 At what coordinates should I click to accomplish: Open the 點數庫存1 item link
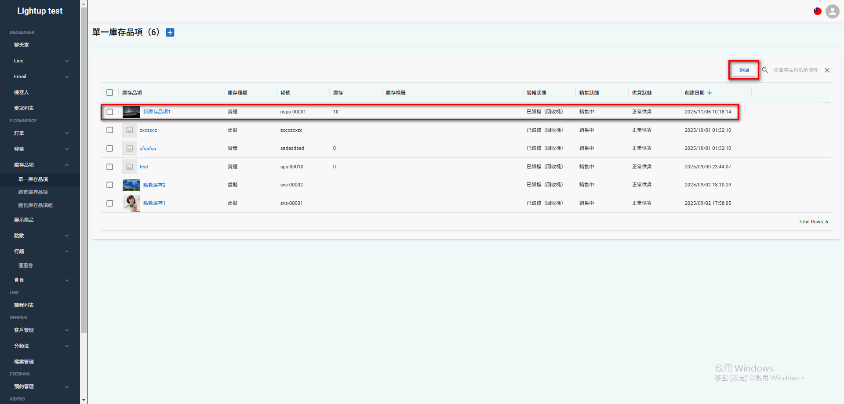tap(154, 203)
